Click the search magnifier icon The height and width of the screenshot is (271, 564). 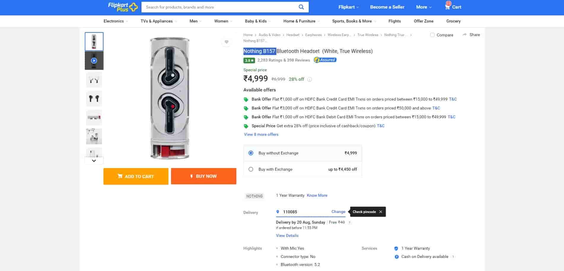(301, 7)
